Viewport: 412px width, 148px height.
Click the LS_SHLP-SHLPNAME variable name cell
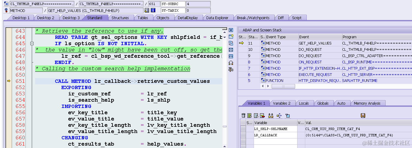pyautogui.click(x=275, y=129)
